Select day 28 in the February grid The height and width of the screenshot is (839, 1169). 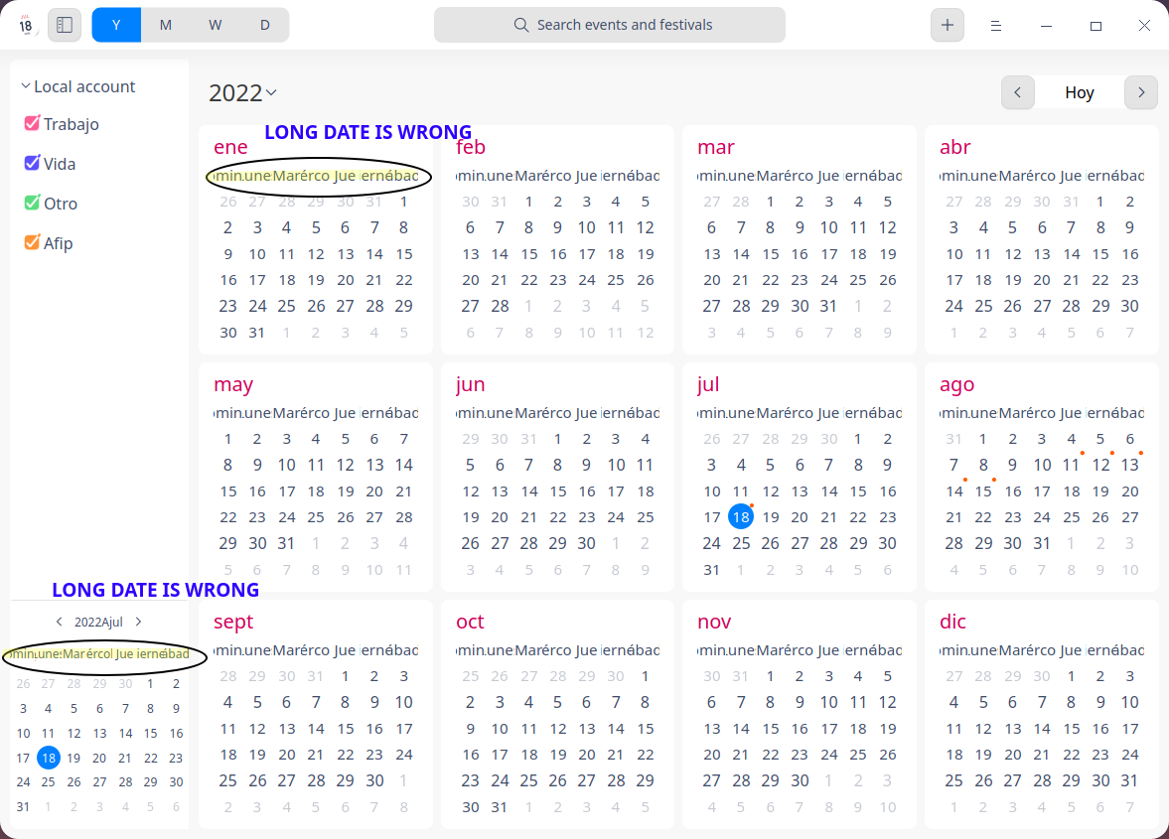pyautogui.click(x=500, y=306)
